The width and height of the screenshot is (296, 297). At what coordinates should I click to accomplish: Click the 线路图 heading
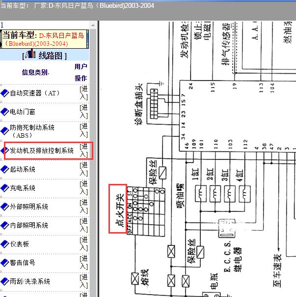pyautogui.click(x=50, y=56)
